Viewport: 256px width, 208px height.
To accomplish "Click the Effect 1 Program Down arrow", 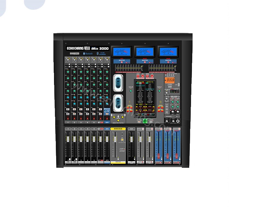I will click(138, 76).
